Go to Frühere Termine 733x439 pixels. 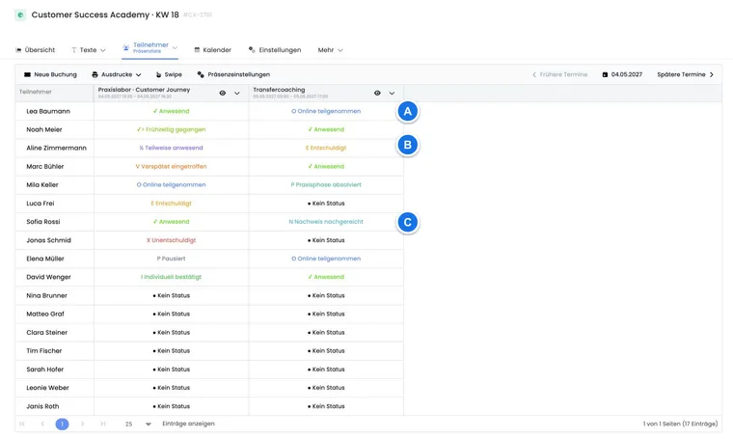coord(559,75)
